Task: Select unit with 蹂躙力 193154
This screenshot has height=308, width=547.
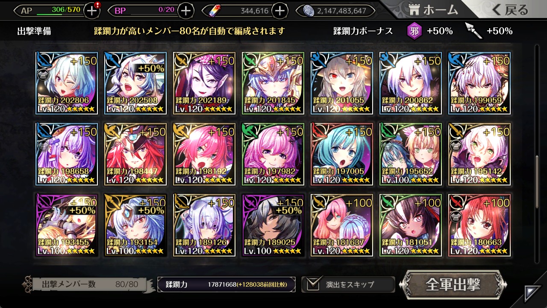Action: coord(135,225)
